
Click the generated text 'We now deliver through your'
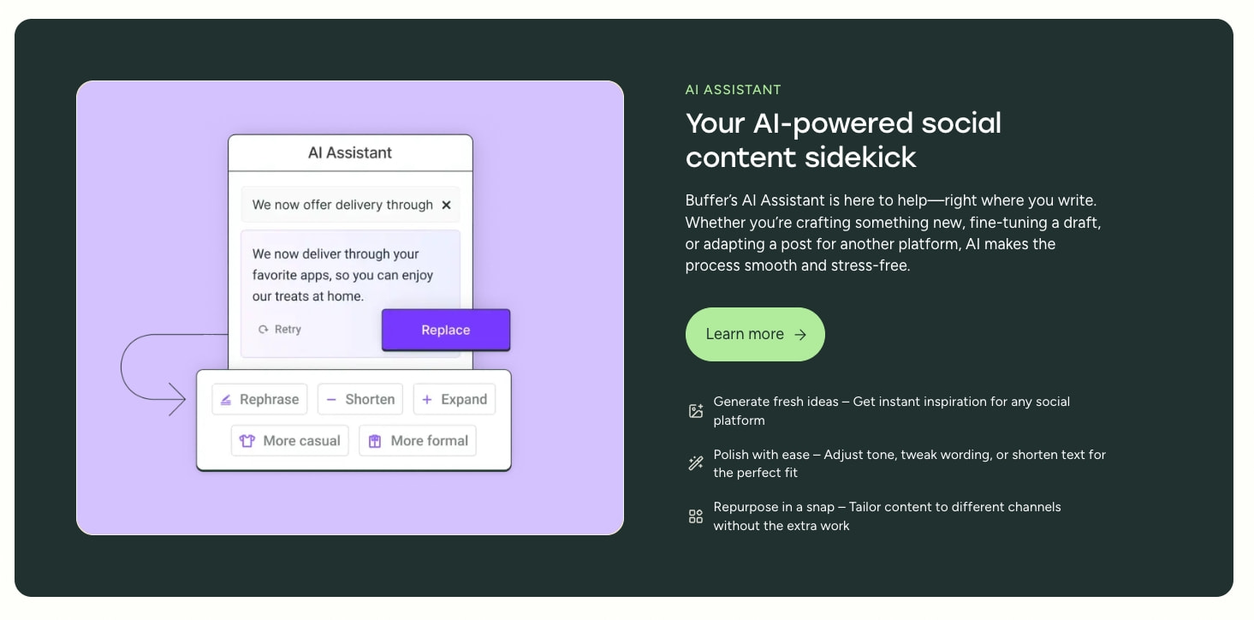[336, 253]
